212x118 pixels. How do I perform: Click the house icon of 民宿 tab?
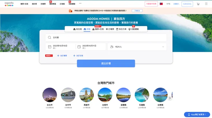[x=85, y=29]
